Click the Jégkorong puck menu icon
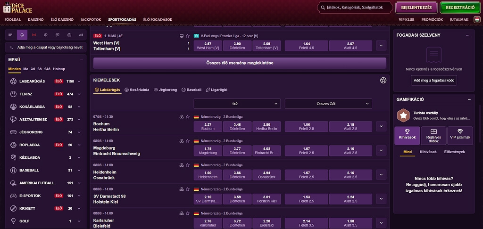 click(13, 132)
